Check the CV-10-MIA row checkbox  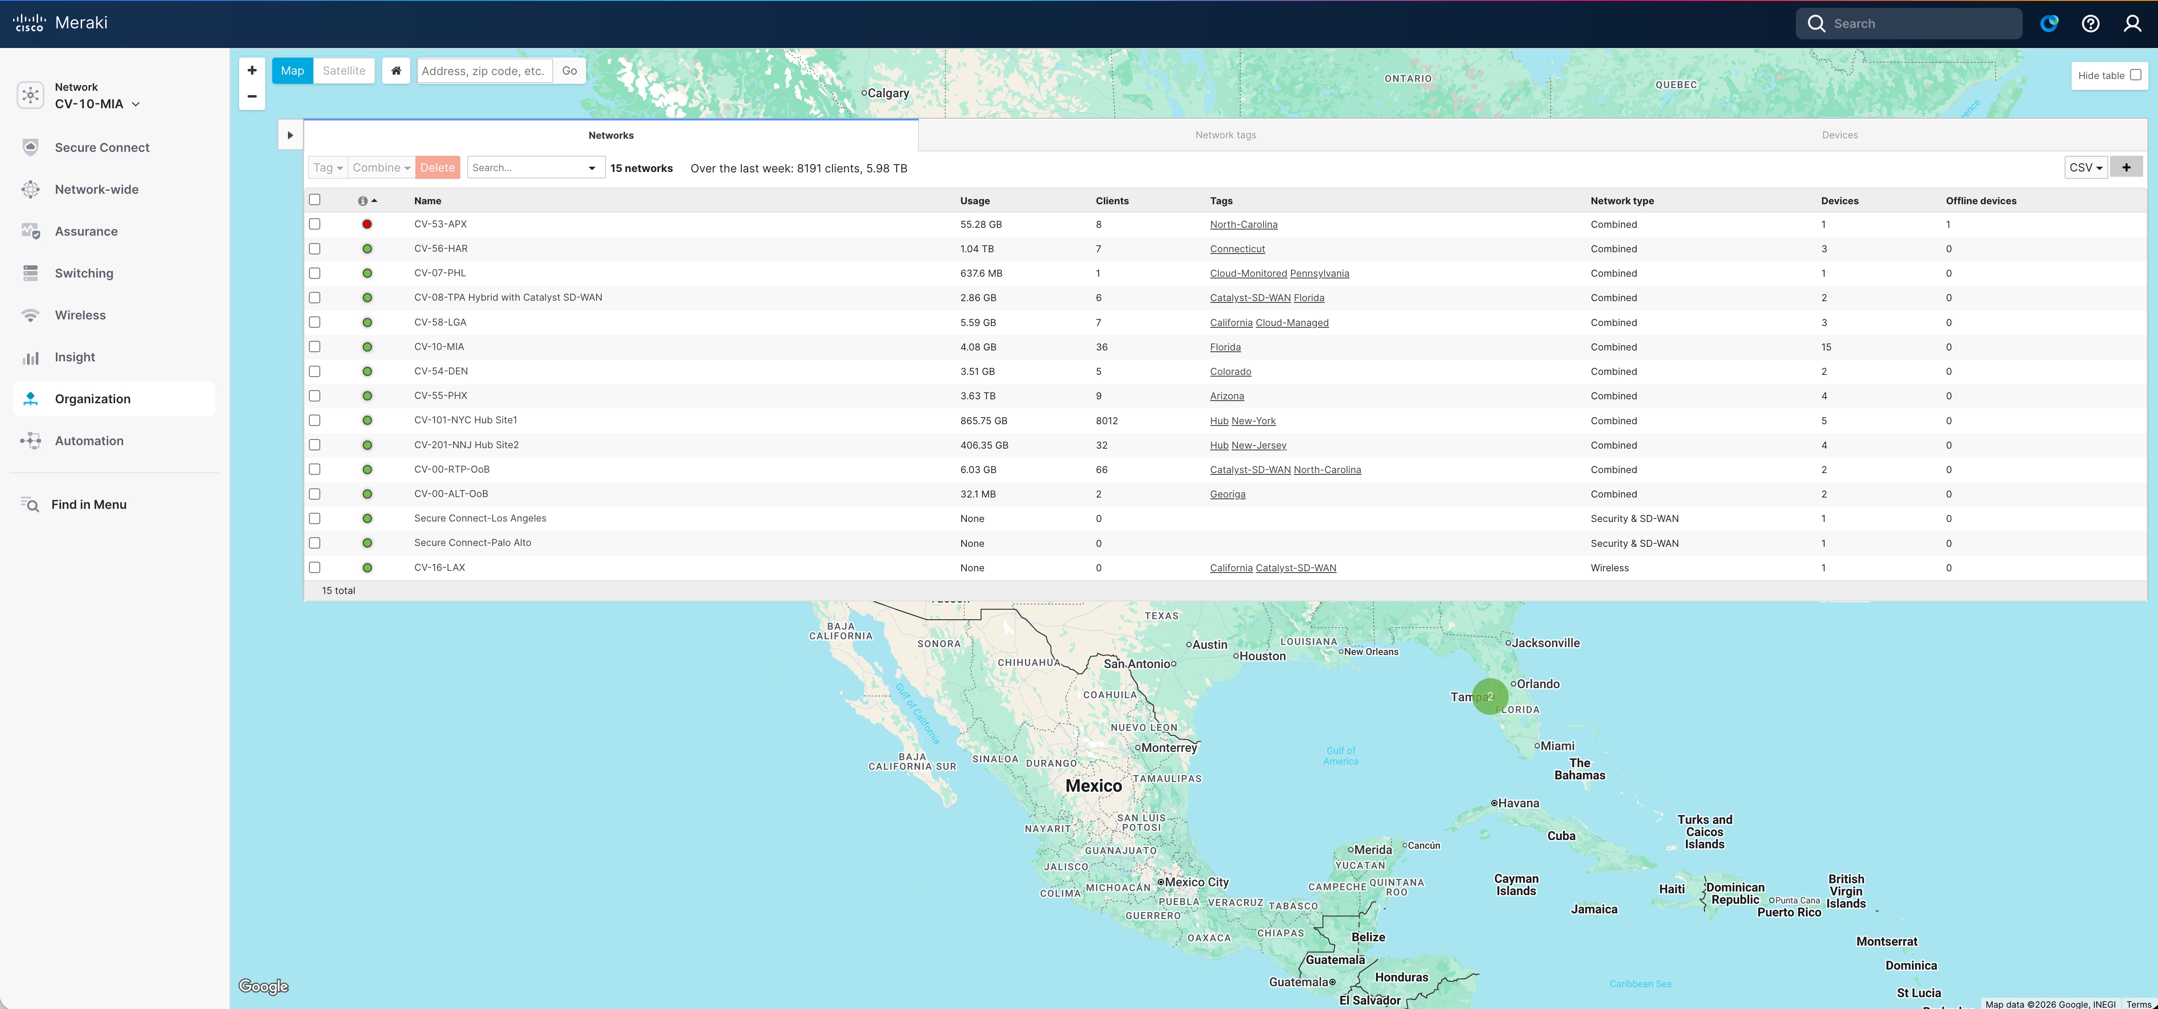(x=315, y=346)
